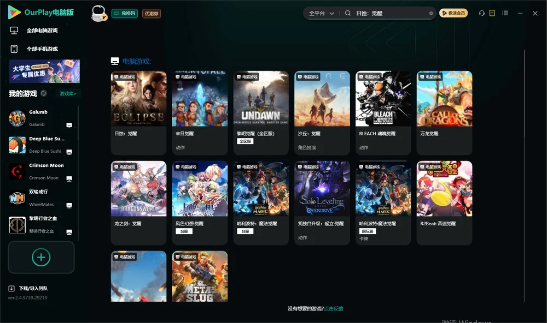Refresh the 我的游戏 list
Viewport: 547px width, 323px height.
(44, 93)
